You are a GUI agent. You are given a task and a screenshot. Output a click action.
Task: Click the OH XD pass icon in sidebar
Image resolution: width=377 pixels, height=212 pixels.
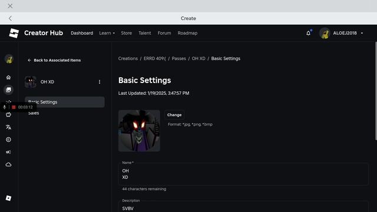pos(31,82)
